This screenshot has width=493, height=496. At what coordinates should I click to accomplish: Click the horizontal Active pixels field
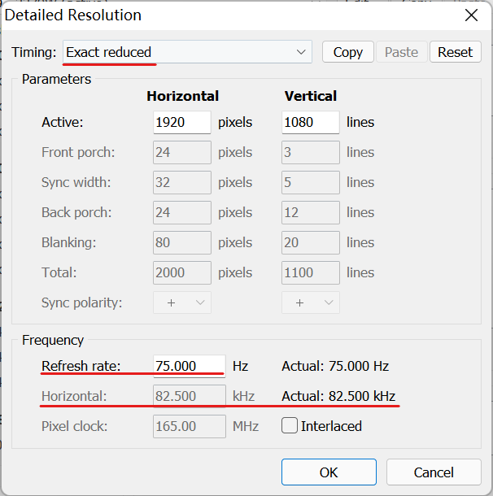(x=181, y=123)
